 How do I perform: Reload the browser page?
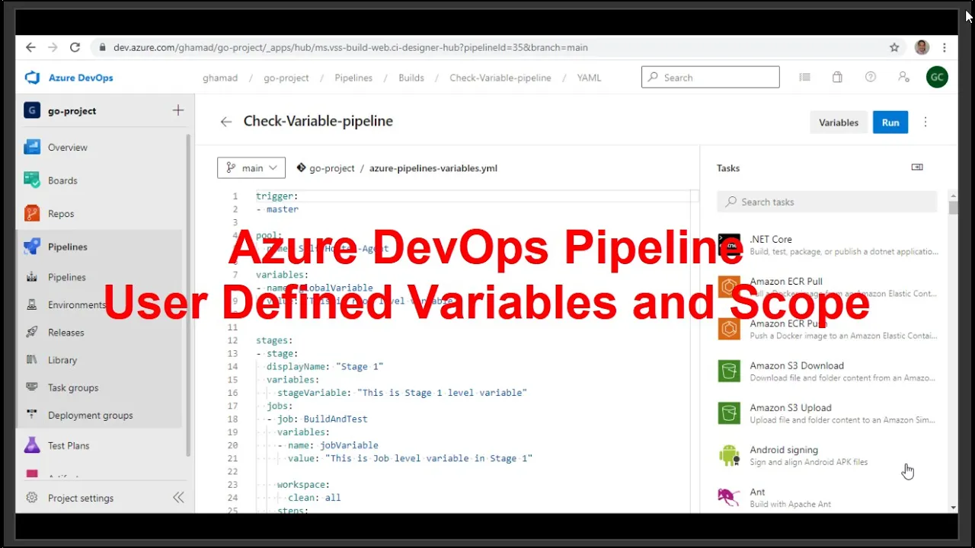(x=75, y=47)
